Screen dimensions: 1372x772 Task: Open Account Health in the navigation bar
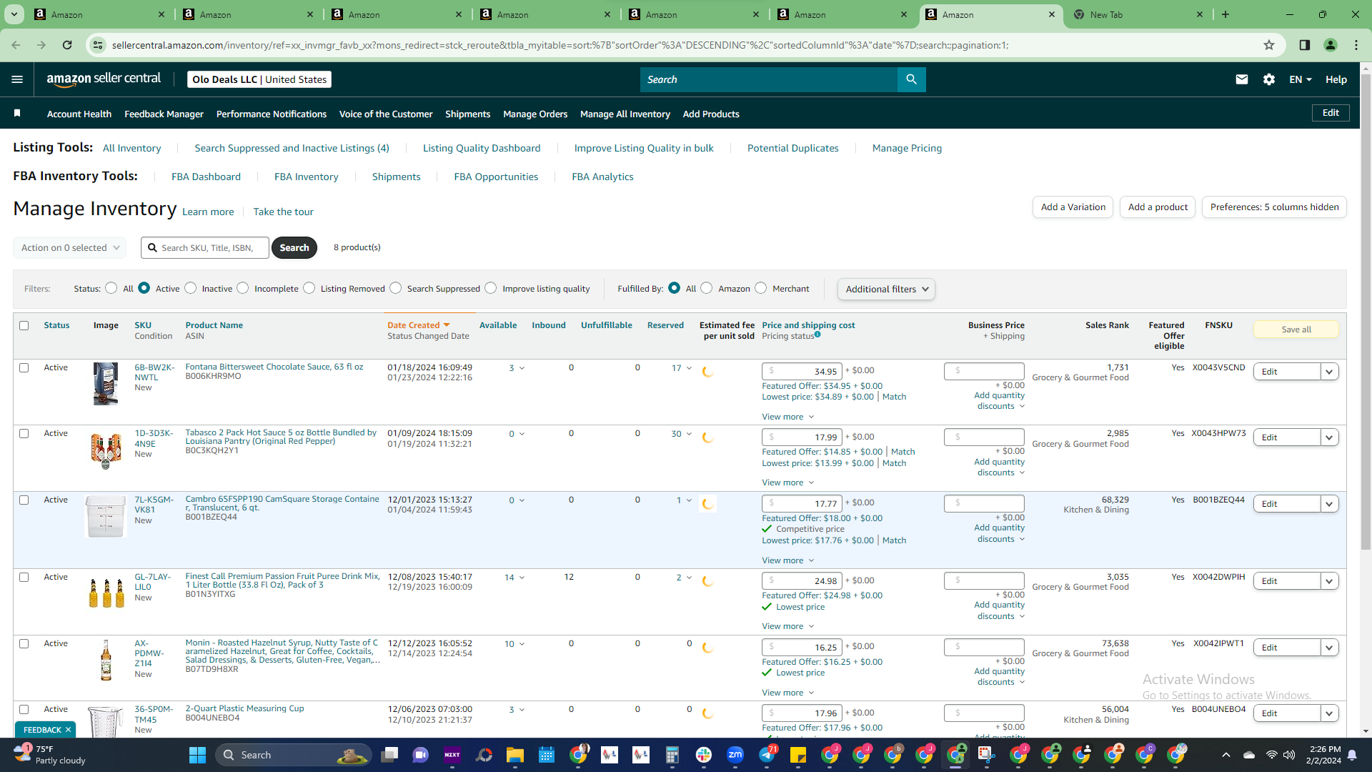click(79, 114)
